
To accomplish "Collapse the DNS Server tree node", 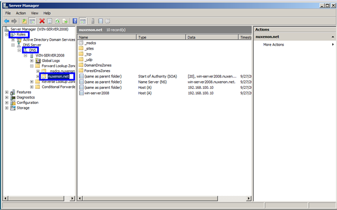I will point(13,45).
